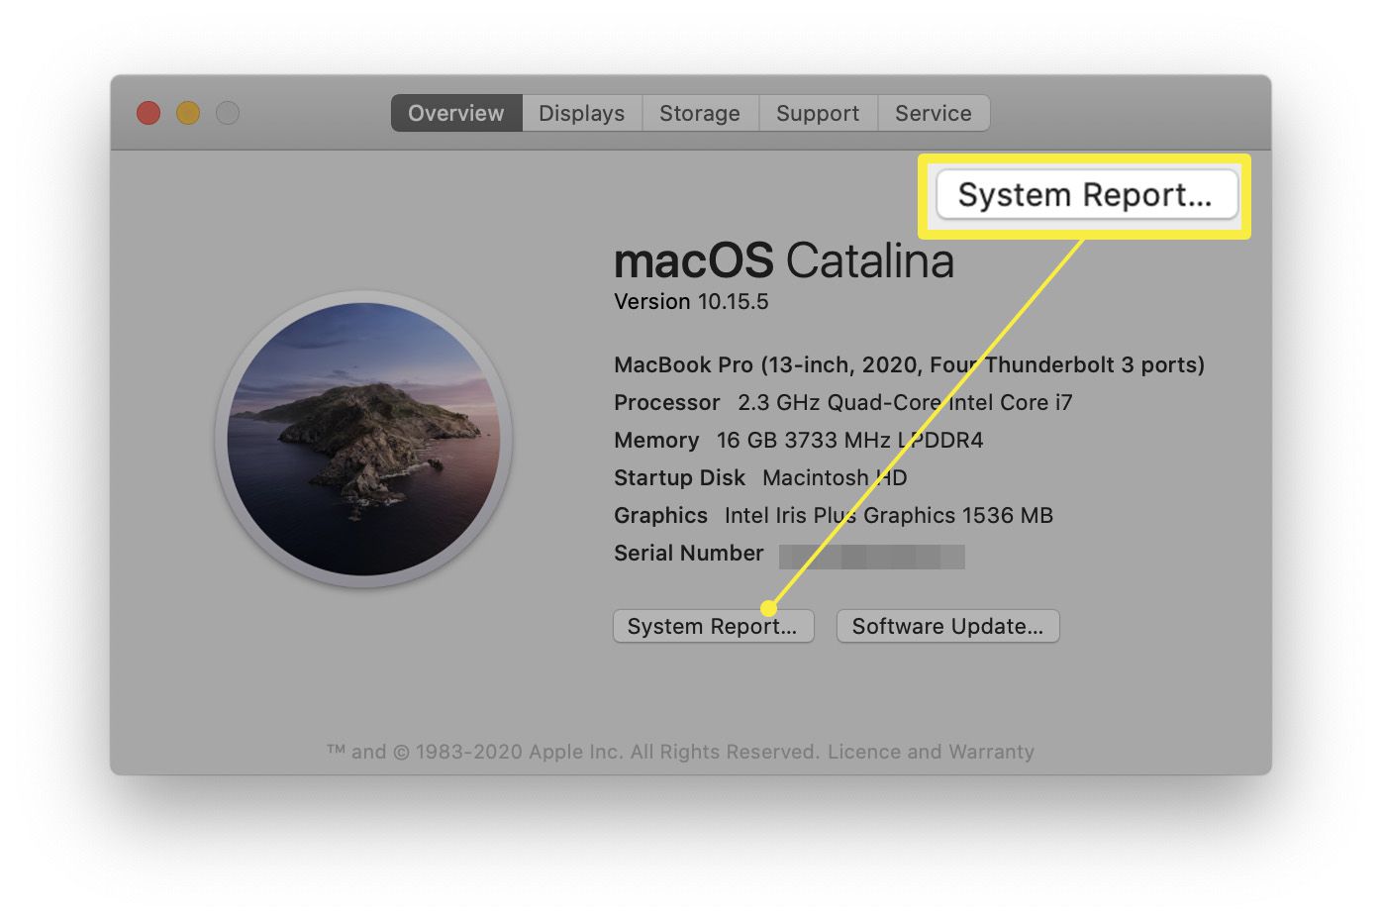Image resolution: width=1382 pixels, height=921 pixels.
Task: Click the Apple Inc. copyright text
Action: point(574,752)
